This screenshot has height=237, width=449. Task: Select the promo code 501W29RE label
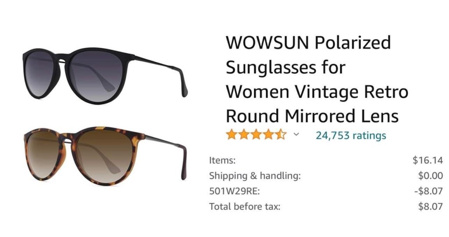click(x=234, y=191)
